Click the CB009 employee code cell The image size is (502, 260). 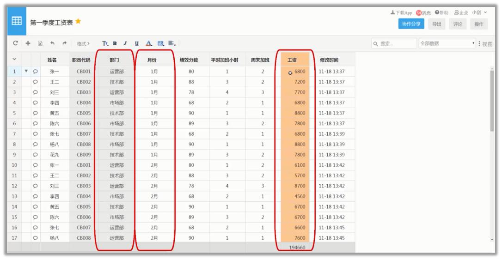(x=84, y=155)
